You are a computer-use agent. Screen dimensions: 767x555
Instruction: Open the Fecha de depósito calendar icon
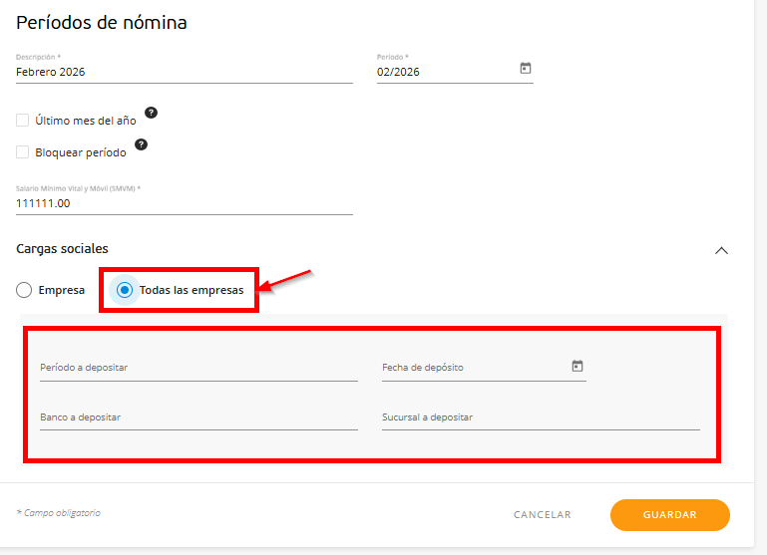pos(576,366)
